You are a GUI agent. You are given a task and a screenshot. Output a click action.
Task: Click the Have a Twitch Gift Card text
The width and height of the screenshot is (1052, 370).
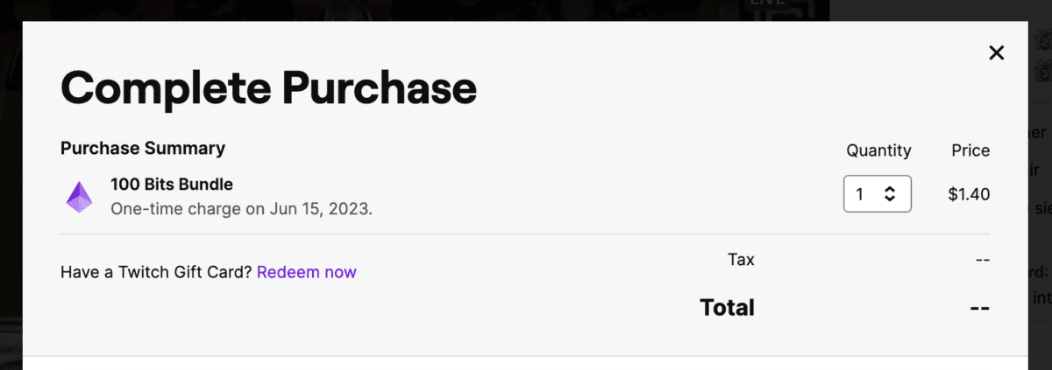coord(156,272)
